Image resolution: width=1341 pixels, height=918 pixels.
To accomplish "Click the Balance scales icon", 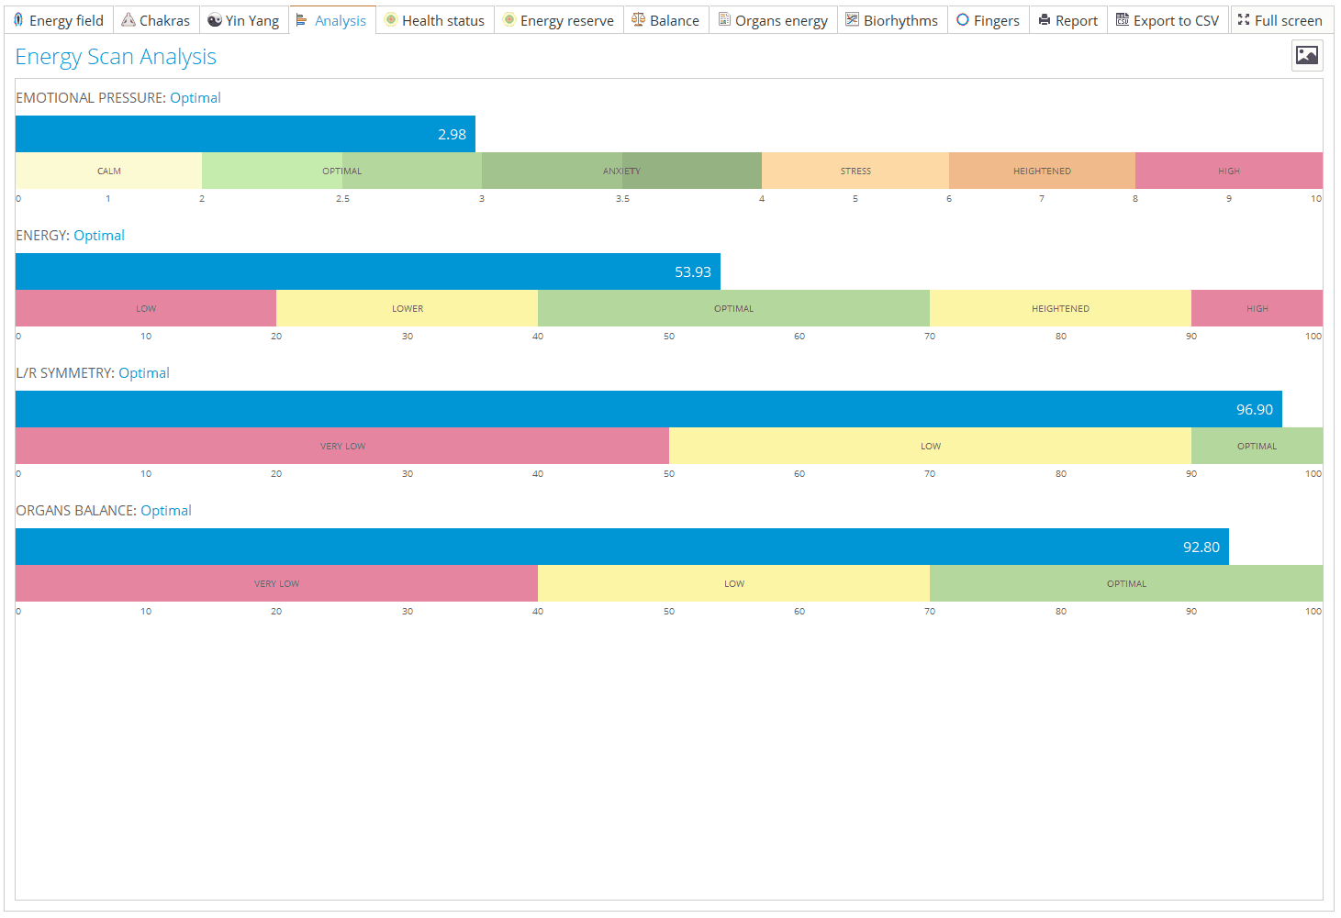I will [639, 20].
